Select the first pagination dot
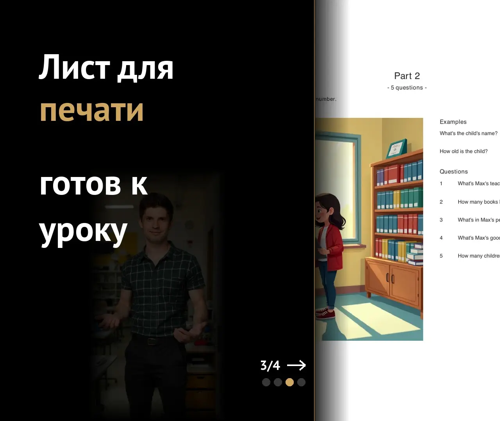Screen dimensions: 500x421 [x=266, y=382]
